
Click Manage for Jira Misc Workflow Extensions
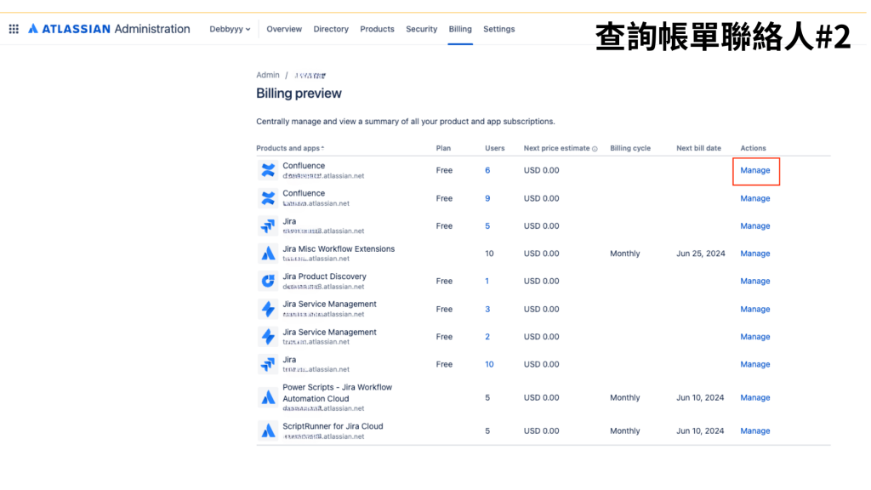tap(755, 254)
